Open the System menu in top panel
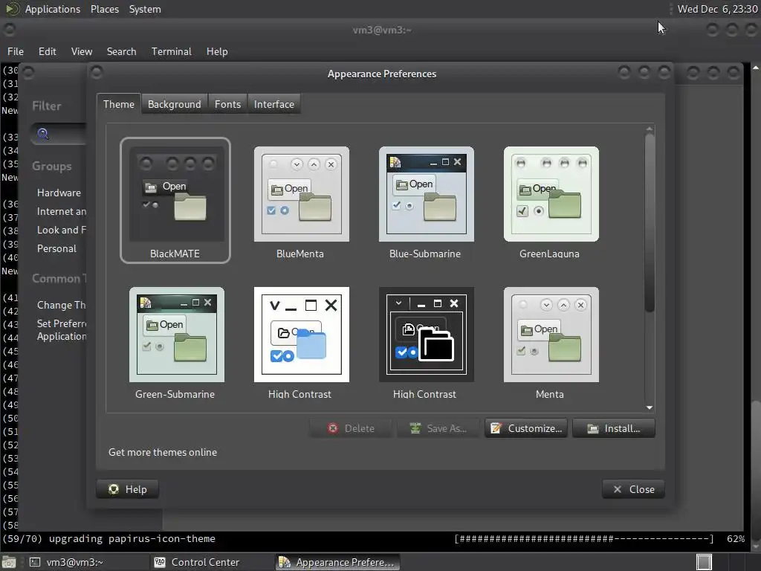 145,9
